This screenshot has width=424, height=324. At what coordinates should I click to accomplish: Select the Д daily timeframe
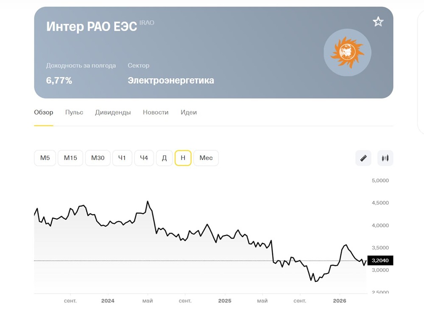click(164, 158)
